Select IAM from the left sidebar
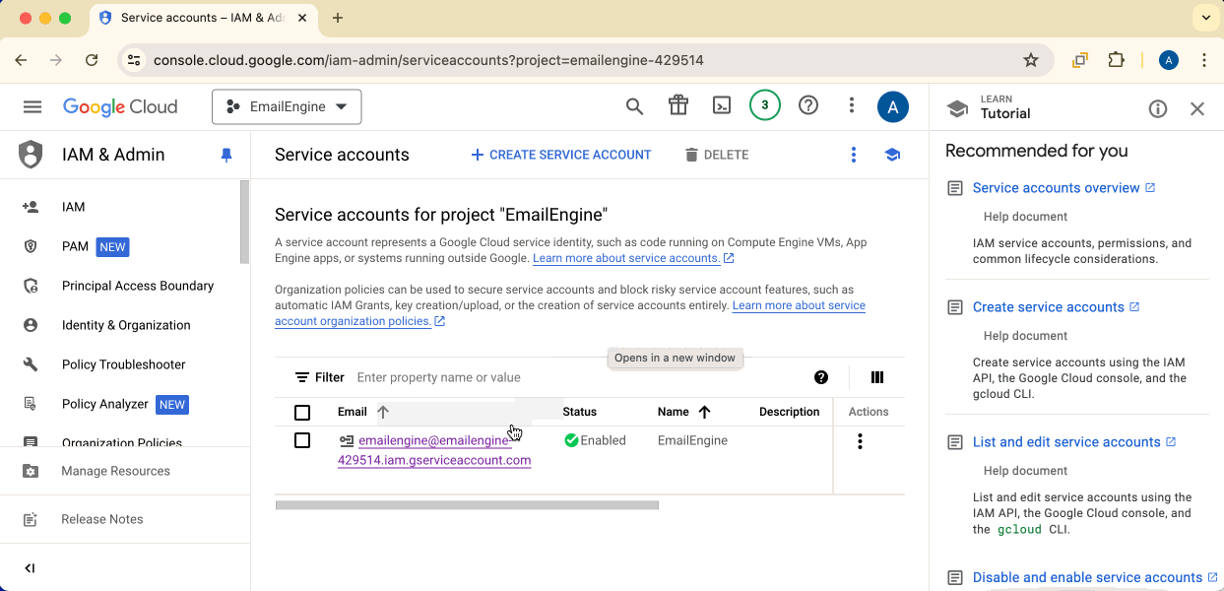This screenshot has height=591, width=1224. (x=73, y=207)
